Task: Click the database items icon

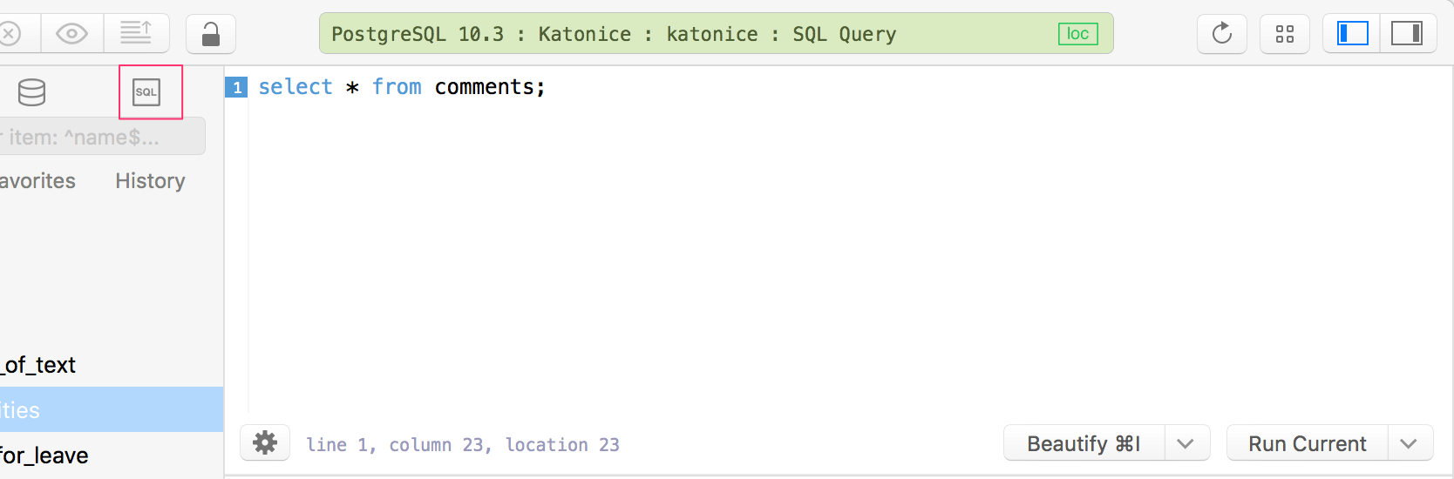Action: coord(32,92)
